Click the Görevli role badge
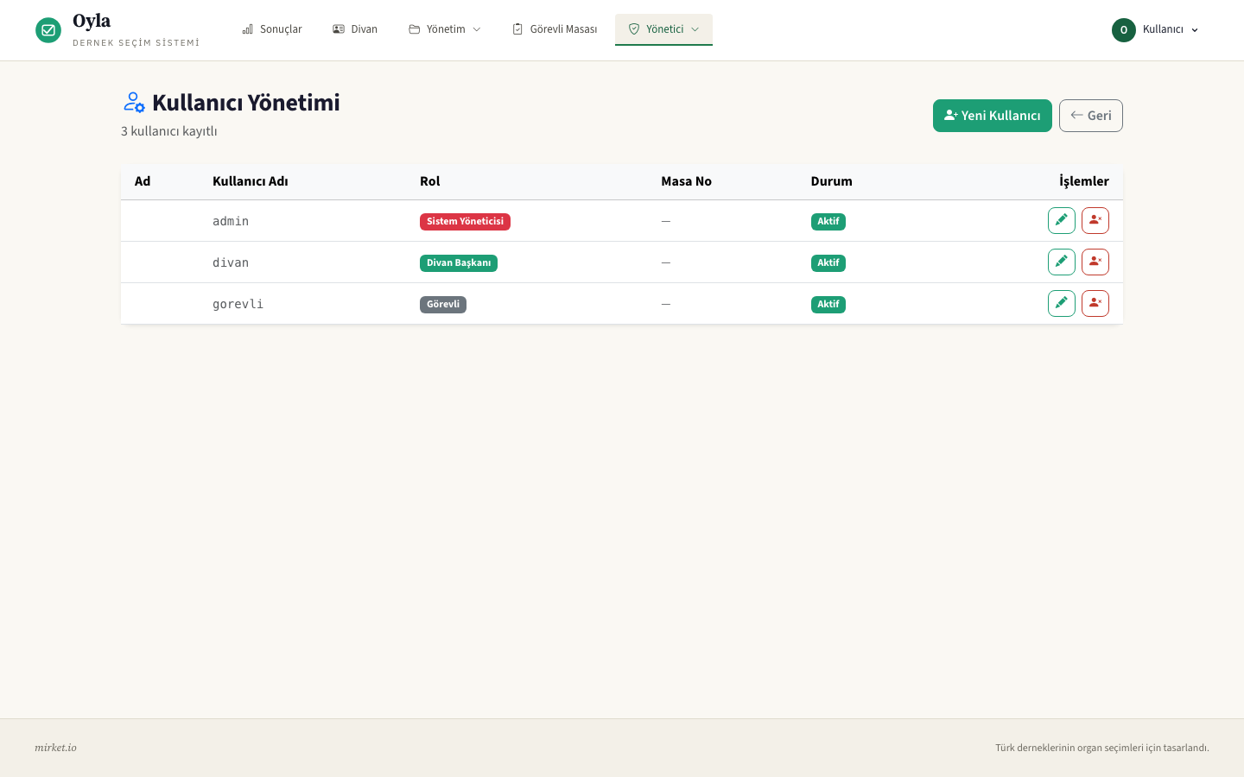Viewport: 1244px width, 777px height. point(443,305)
